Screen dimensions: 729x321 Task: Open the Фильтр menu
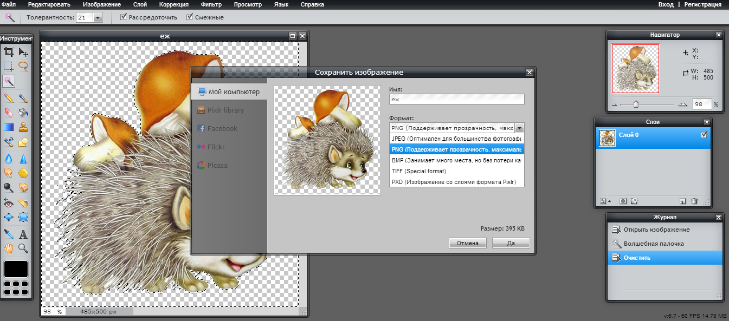[211, 4]
